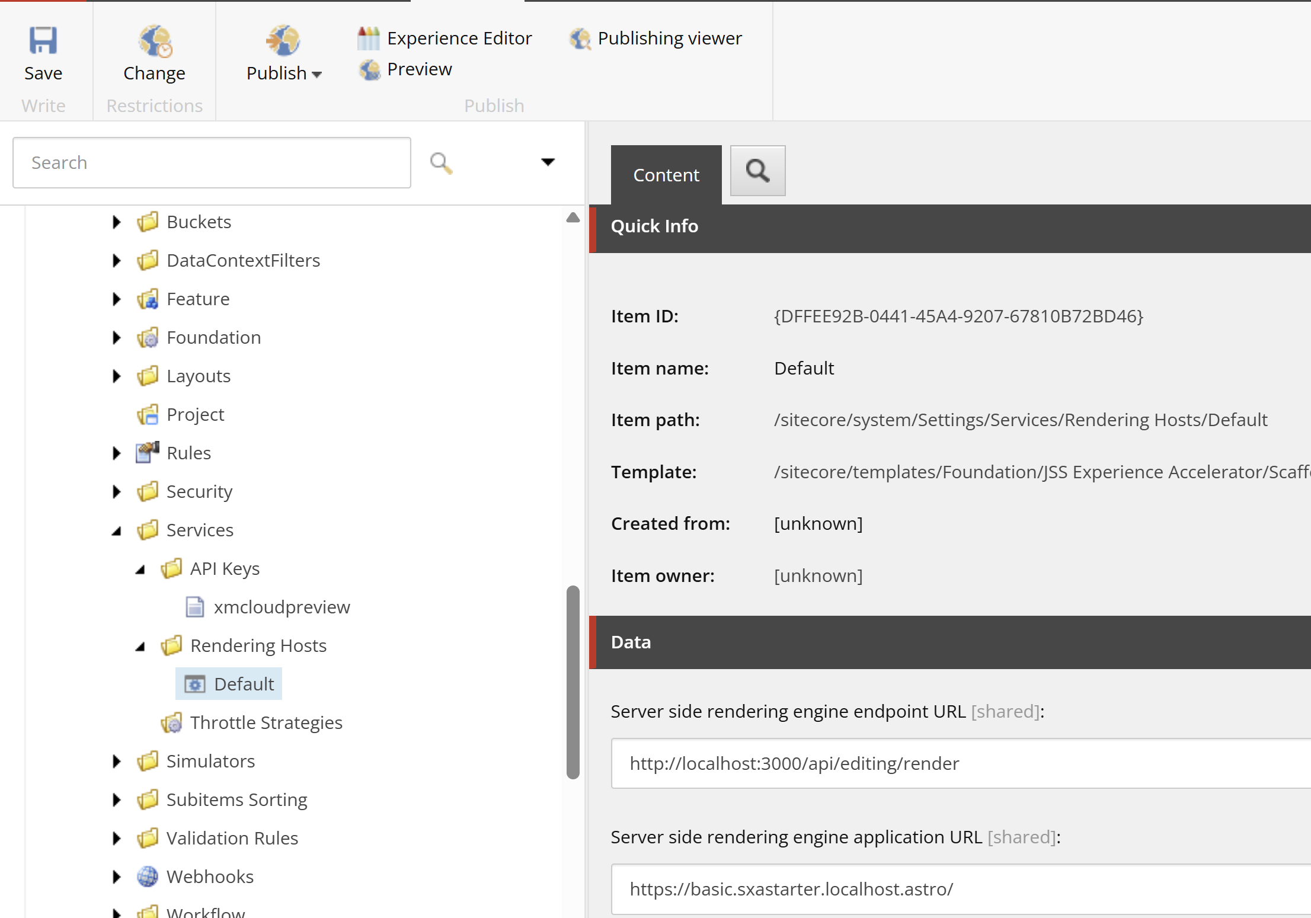
Task: Open the search options dropdown arrow
Action: [548, 162]
